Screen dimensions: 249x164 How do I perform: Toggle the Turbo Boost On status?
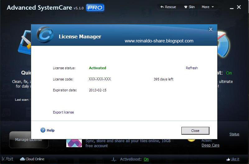click(229, 73)
